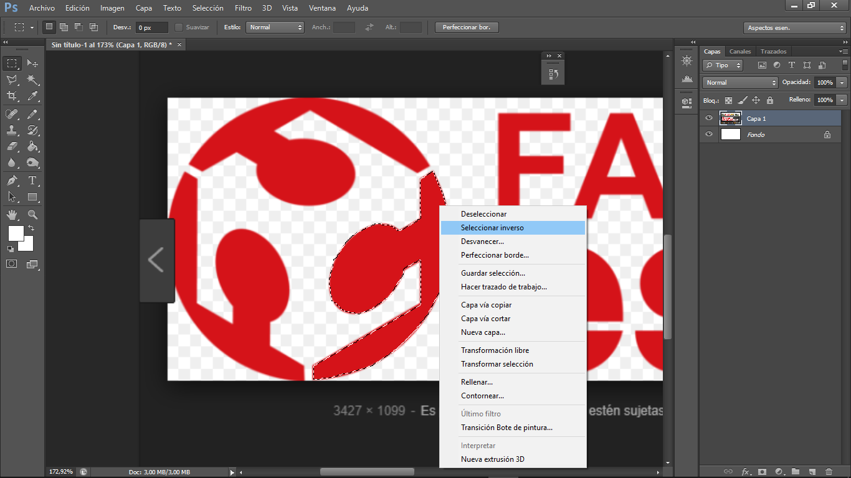Select the Clone Stamp tool
Screen dimensions: 851x478
(12, 130)
